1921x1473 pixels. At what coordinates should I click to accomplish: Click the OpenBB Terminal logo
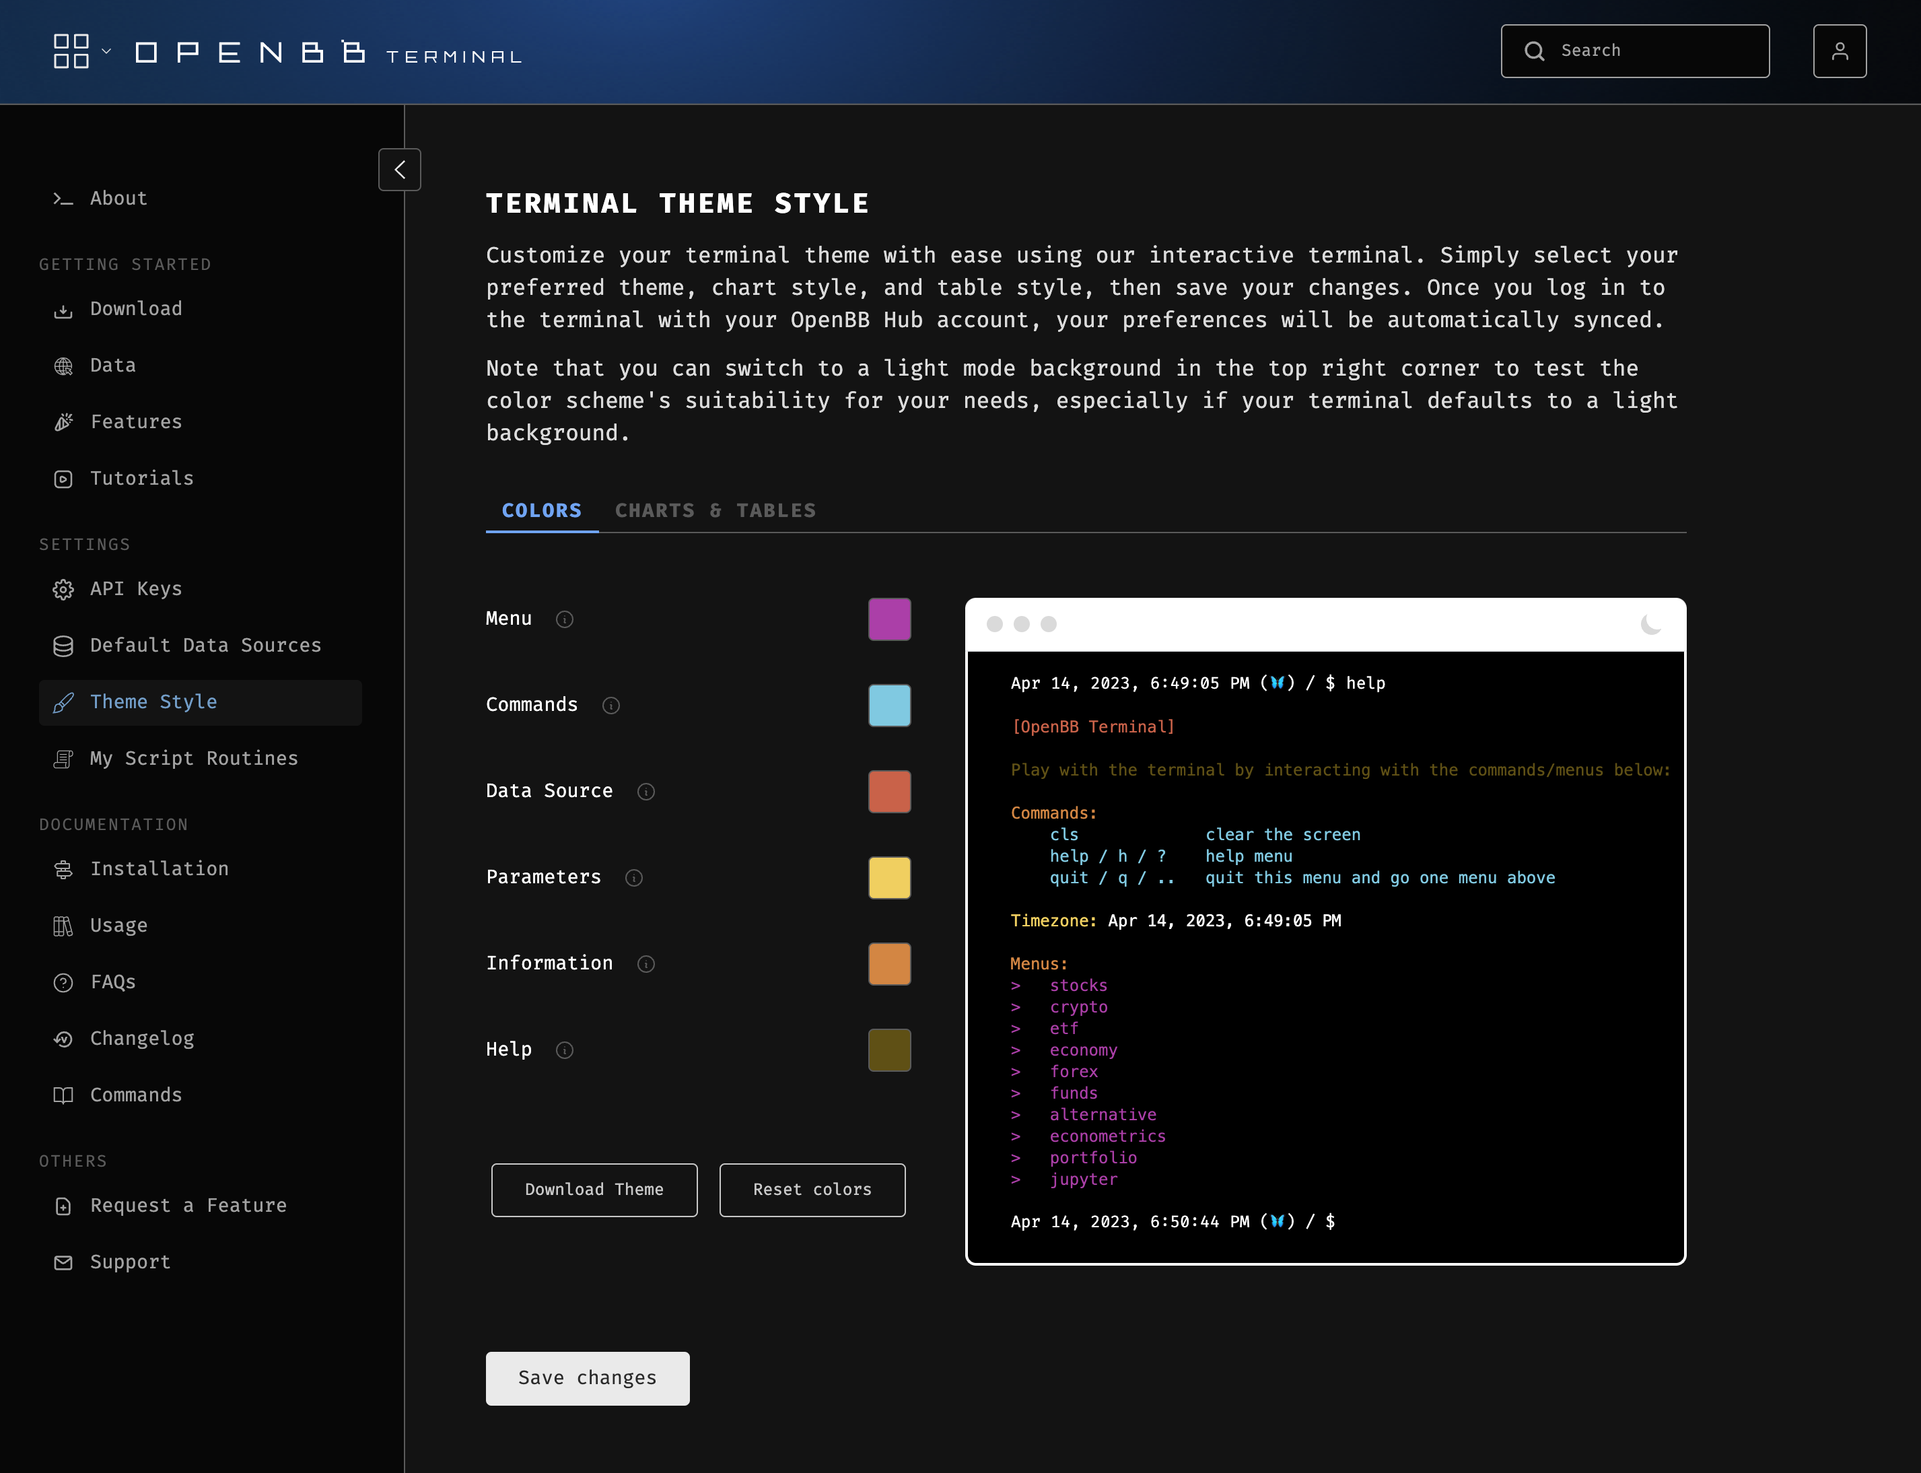[328, 53]
